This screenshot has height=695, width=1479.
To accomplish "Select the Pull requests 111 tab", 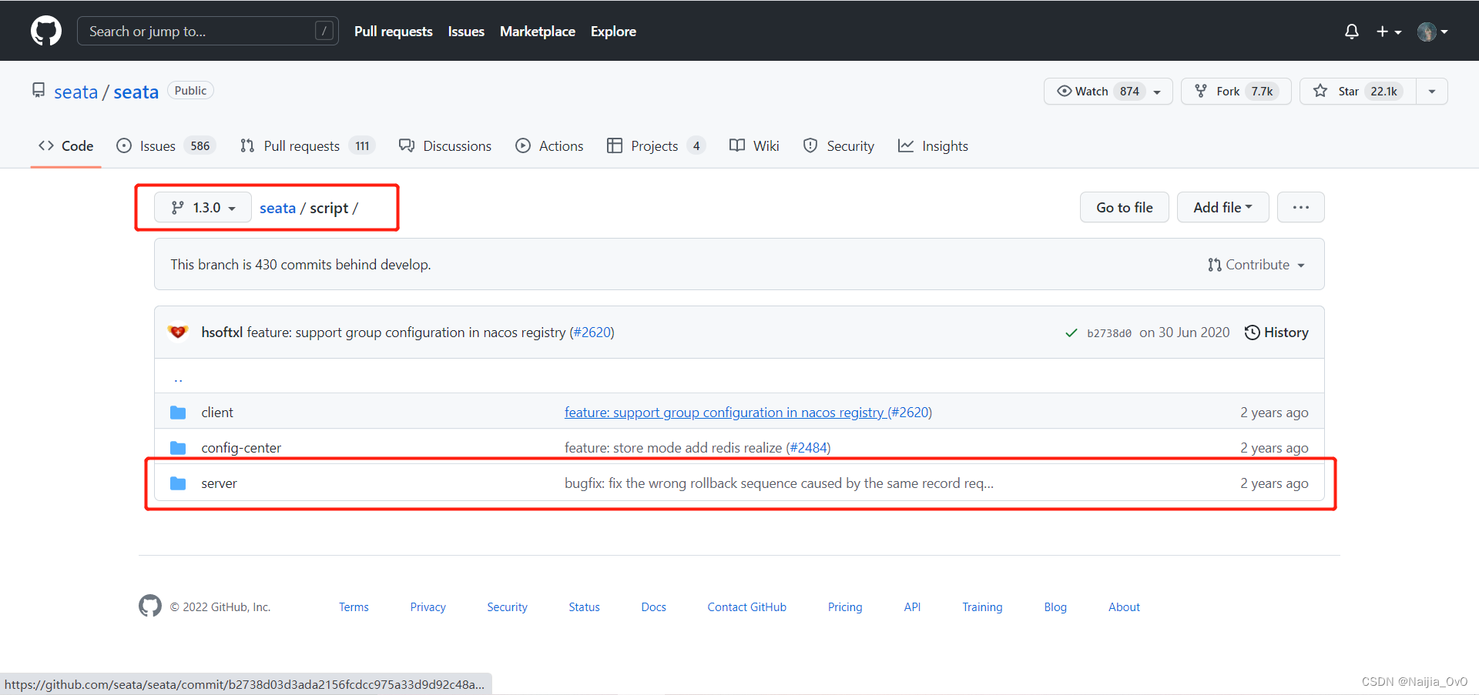I will click(307, 145).
